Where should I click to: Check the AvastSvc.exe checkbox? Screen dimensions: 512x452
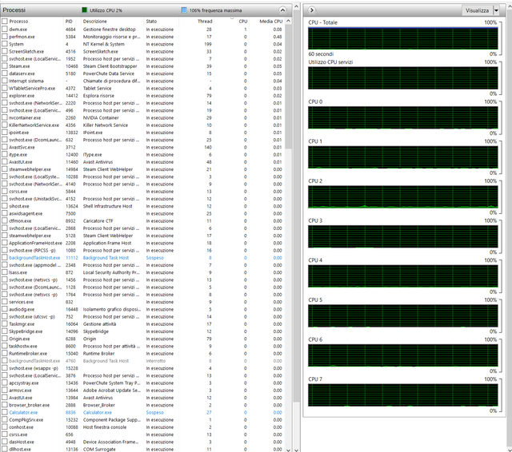5,147
